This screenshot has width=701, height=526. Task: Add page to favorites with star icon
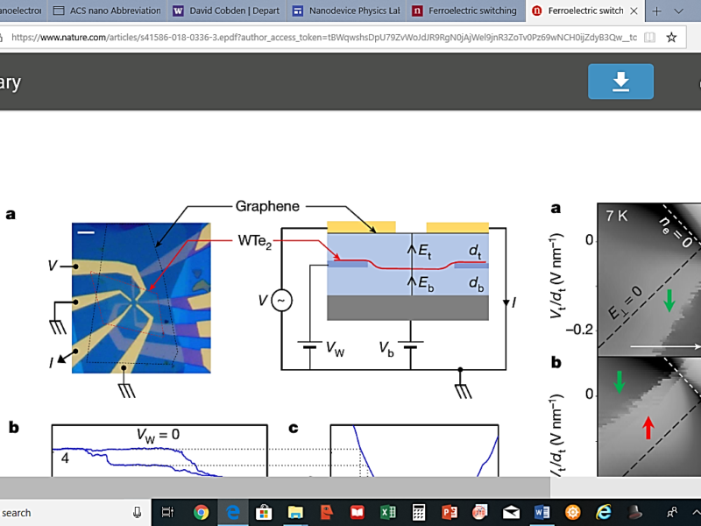tap(672, 37)
